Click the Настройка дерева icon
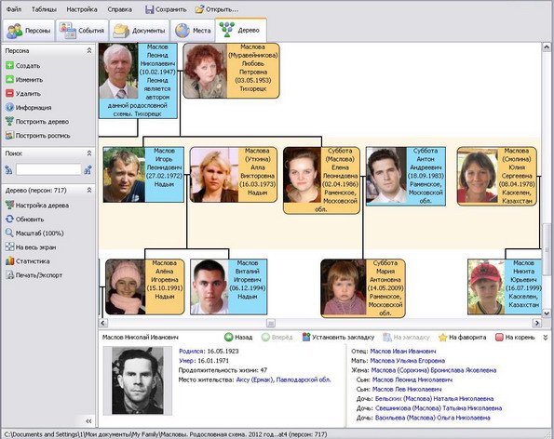 coord(10,205)
